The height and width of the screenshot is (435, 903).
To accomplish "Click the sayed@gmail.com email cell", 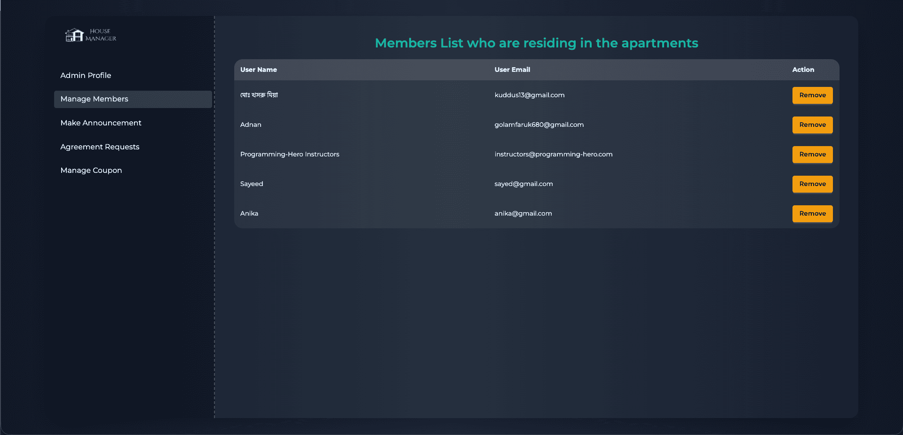I will click(x=523, y=184).
